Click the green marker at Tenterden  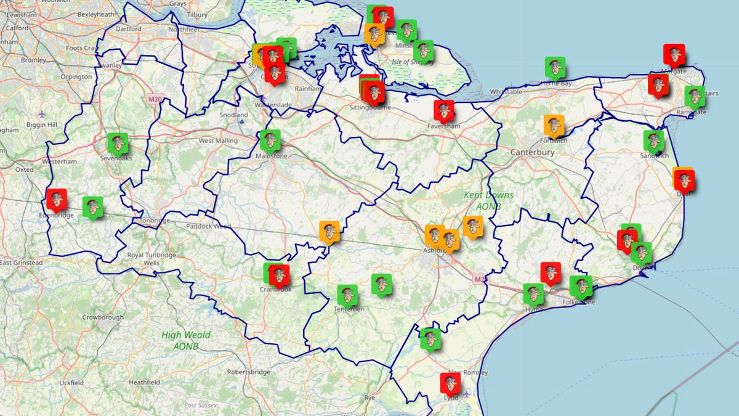347,295
